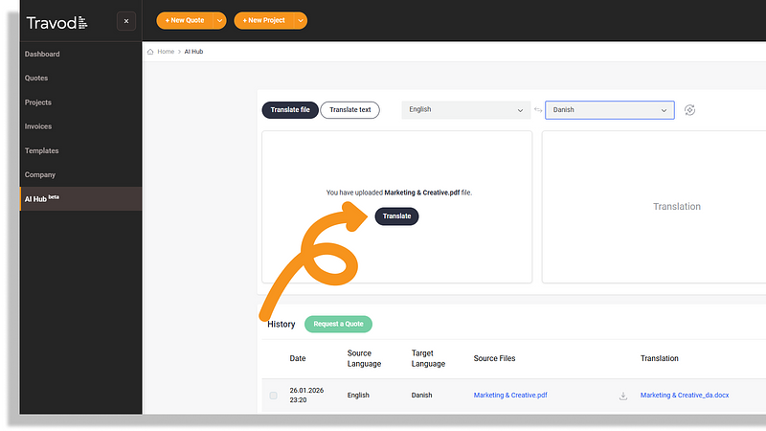Click the English cell in history row
The image size is (766, 431).
coord(358,396)
